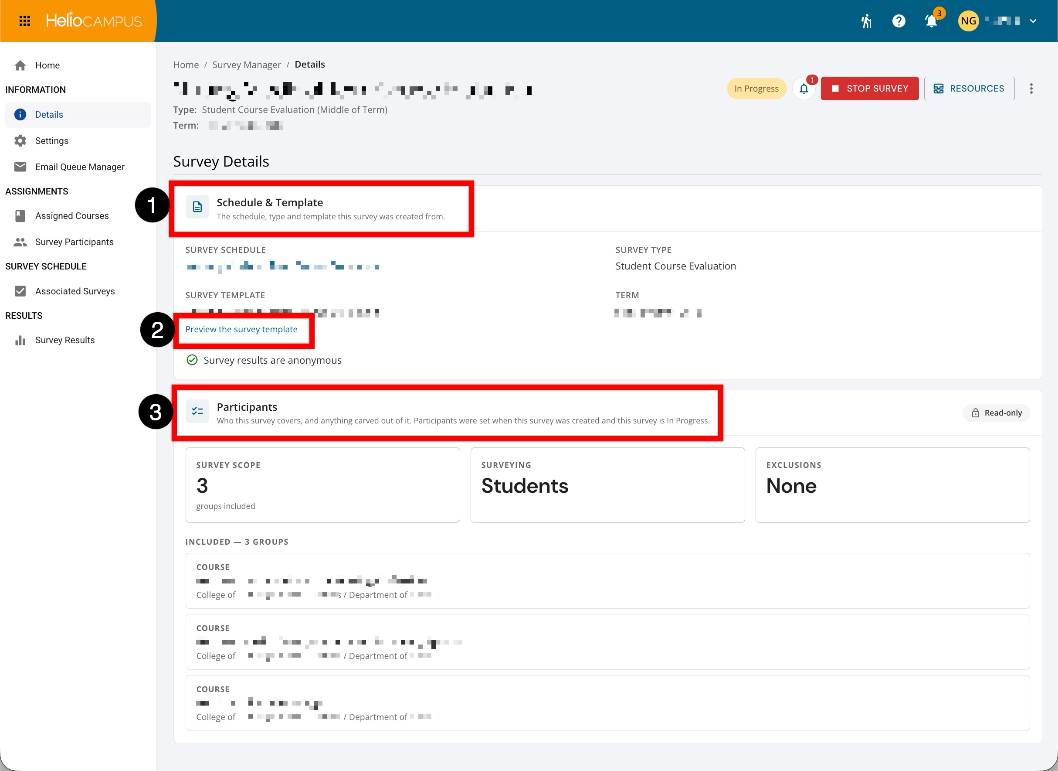Open Survey Participants in the sidebar
Image resolution: width=1058 pixels, height=771 pixels.
coord(78,242)
